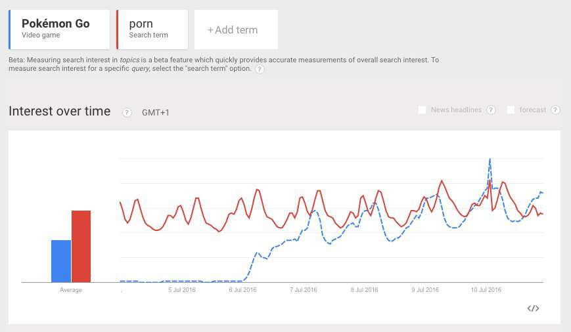Click the Average label under bars

pos(71,289)
